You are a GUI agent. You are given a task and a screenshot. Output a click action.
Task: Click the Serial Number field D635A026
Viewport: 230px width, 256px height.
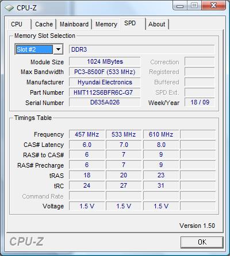coord(105,102)
